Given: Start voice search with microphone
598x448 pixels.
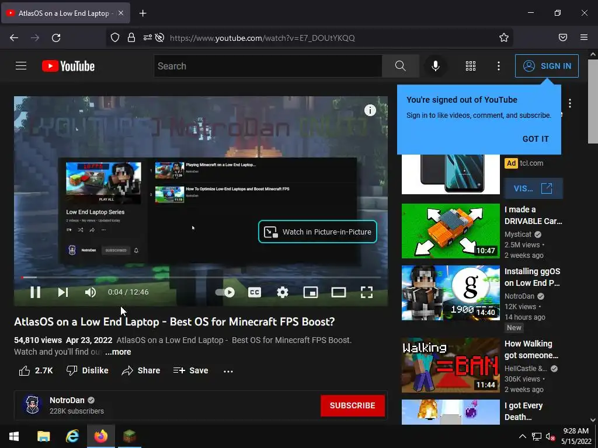Looking at the screenshot, I should 436,66.
